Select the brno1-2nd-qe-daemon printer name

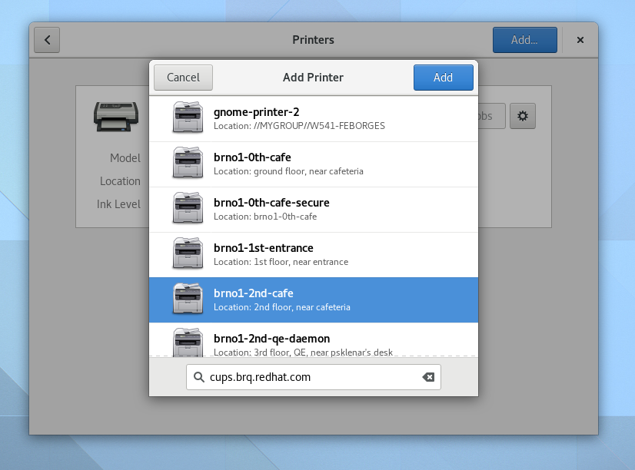[x=271, y=339]
